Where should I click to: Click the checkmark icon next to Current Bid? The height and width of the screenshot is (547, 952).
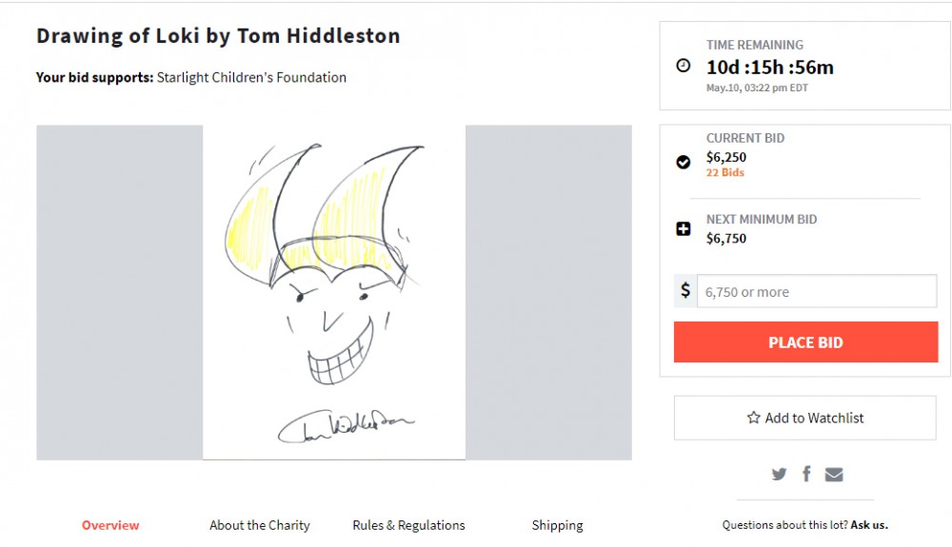point(684,162)
